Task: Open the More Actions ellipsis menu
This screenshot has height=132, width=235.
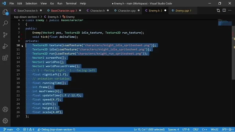Action: (x=230, y=11)
